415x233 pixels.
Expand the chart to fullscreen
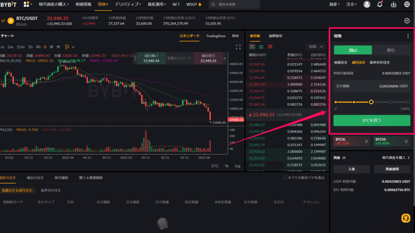(238, 47)
